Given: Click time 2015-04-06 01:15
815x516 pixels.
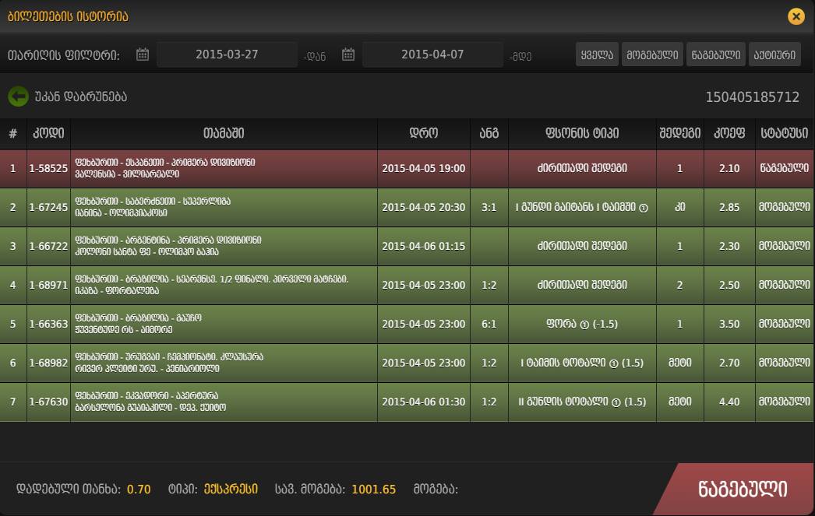Looking at the screenshot, I should coord(424,246).
